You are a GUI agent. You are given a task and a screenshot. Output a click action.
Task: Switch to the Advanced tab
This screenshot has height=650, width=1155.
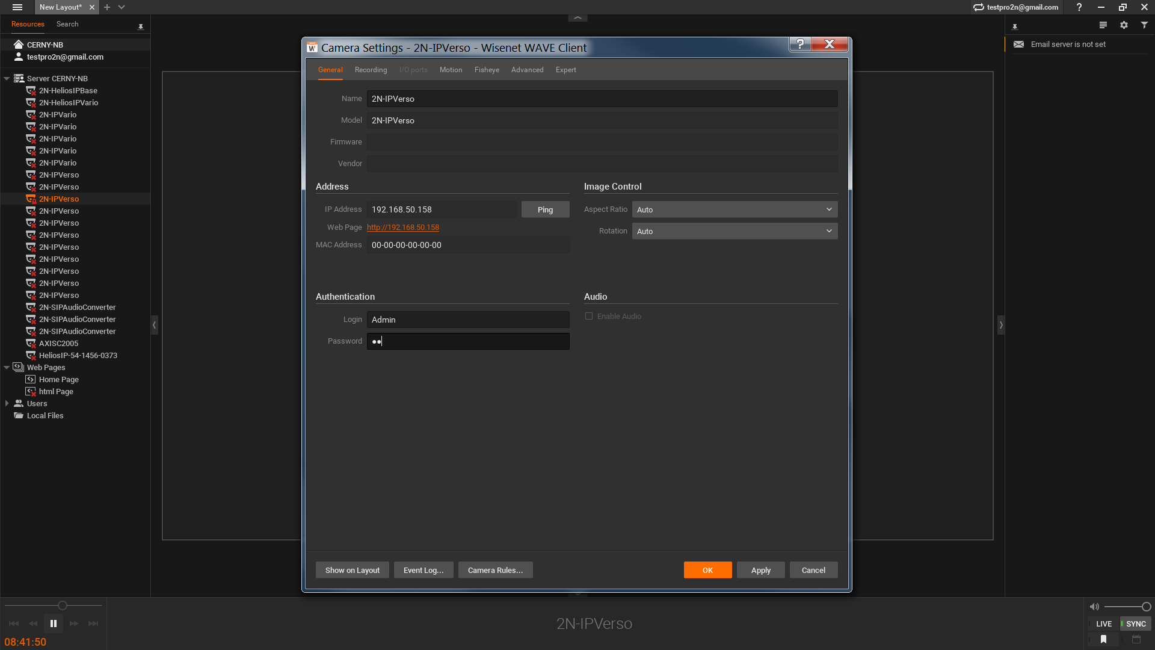[x=527, y=70]
